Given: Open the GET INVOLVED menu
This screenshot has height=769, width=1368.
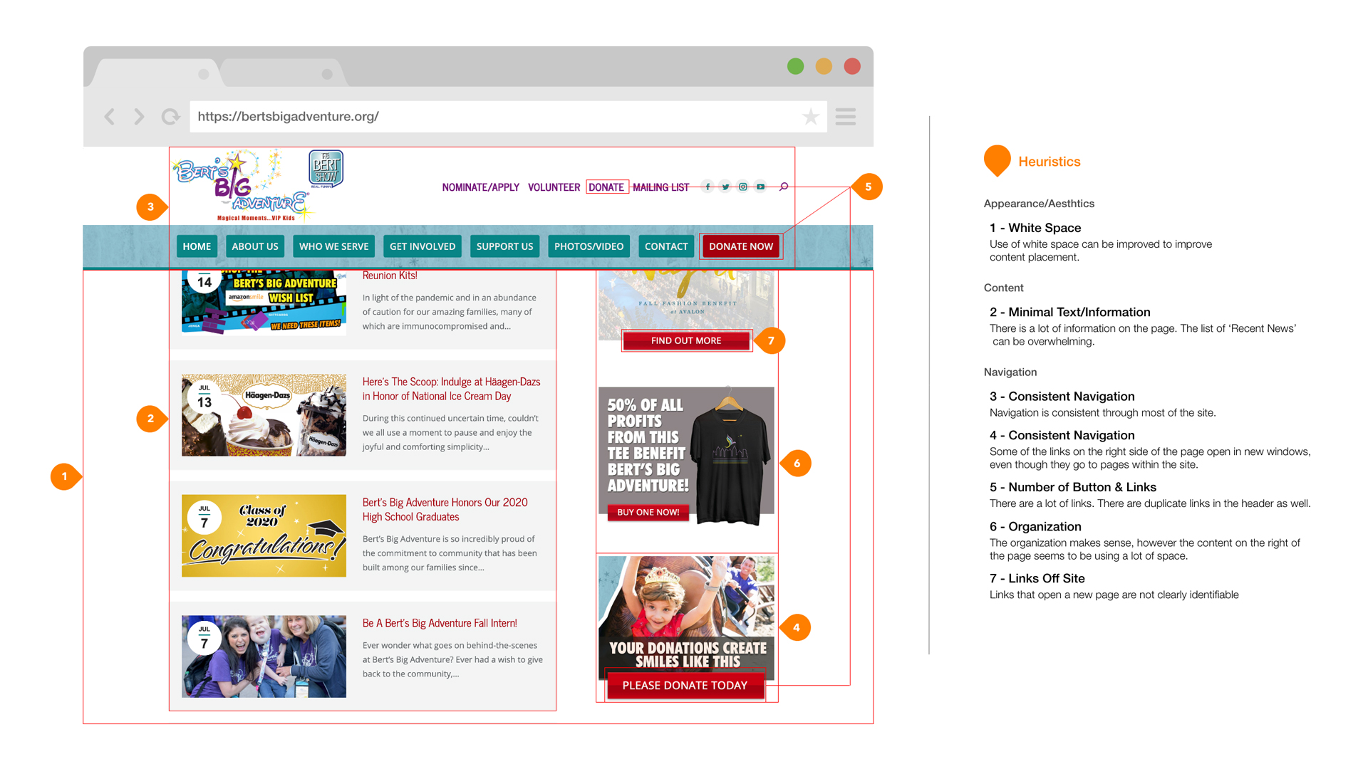Looking at the screenshot, I should pos(423,246).
